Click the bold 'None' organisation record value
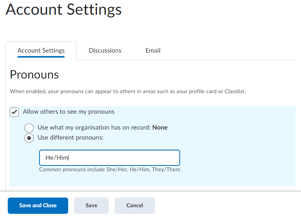Image resolution: width=301 pixels, height=220 pixels. (160, 127)
